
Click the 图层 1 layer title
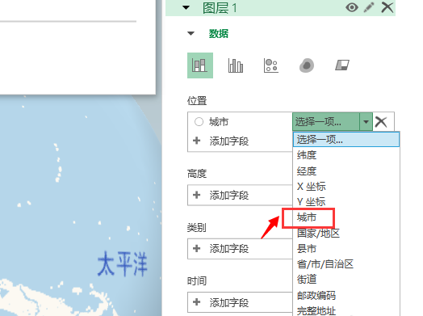coord(220,7)
